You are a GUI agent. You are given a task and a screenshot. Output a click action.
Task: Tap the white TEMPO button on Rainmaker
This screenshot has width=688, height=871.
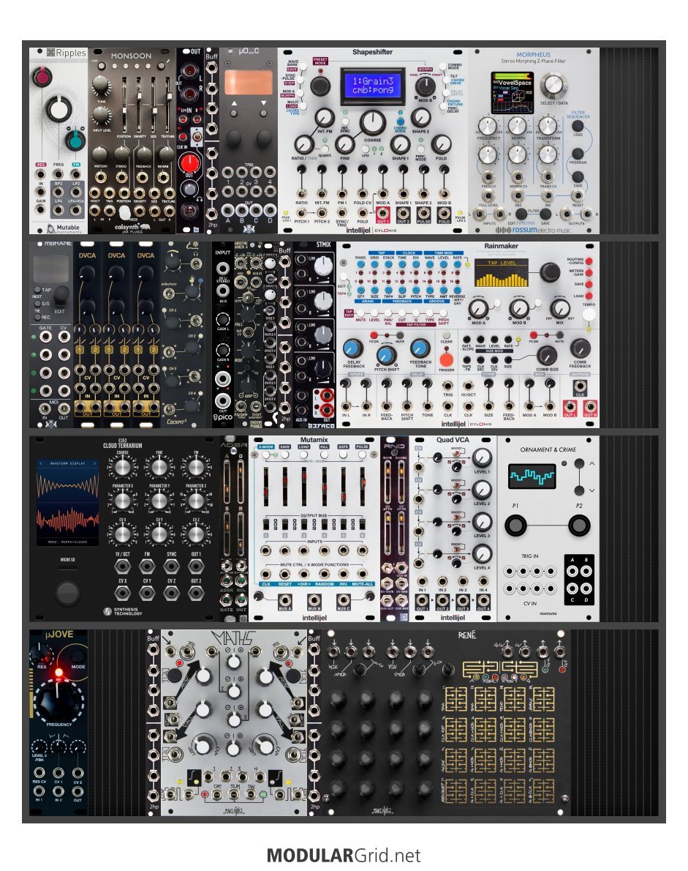(x=589, y=315)
